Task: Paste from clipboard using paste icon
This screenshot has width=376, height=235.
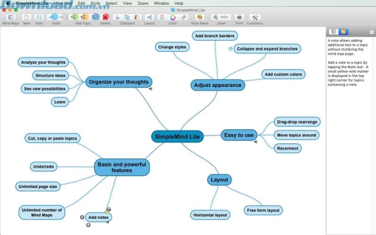Action: pos(137,17)
